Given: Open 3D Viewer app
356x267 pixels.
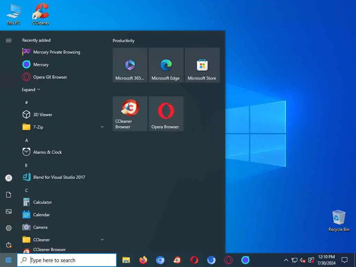Looking at the screenshot, I should [63, 114].
